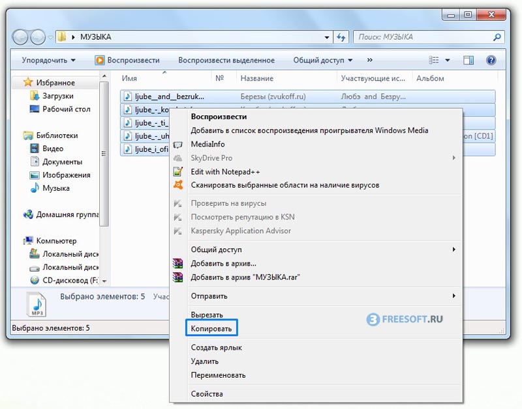Expand the SkyDrive Pro submenu arrow
522x409 pixels.
click(453, 158)
